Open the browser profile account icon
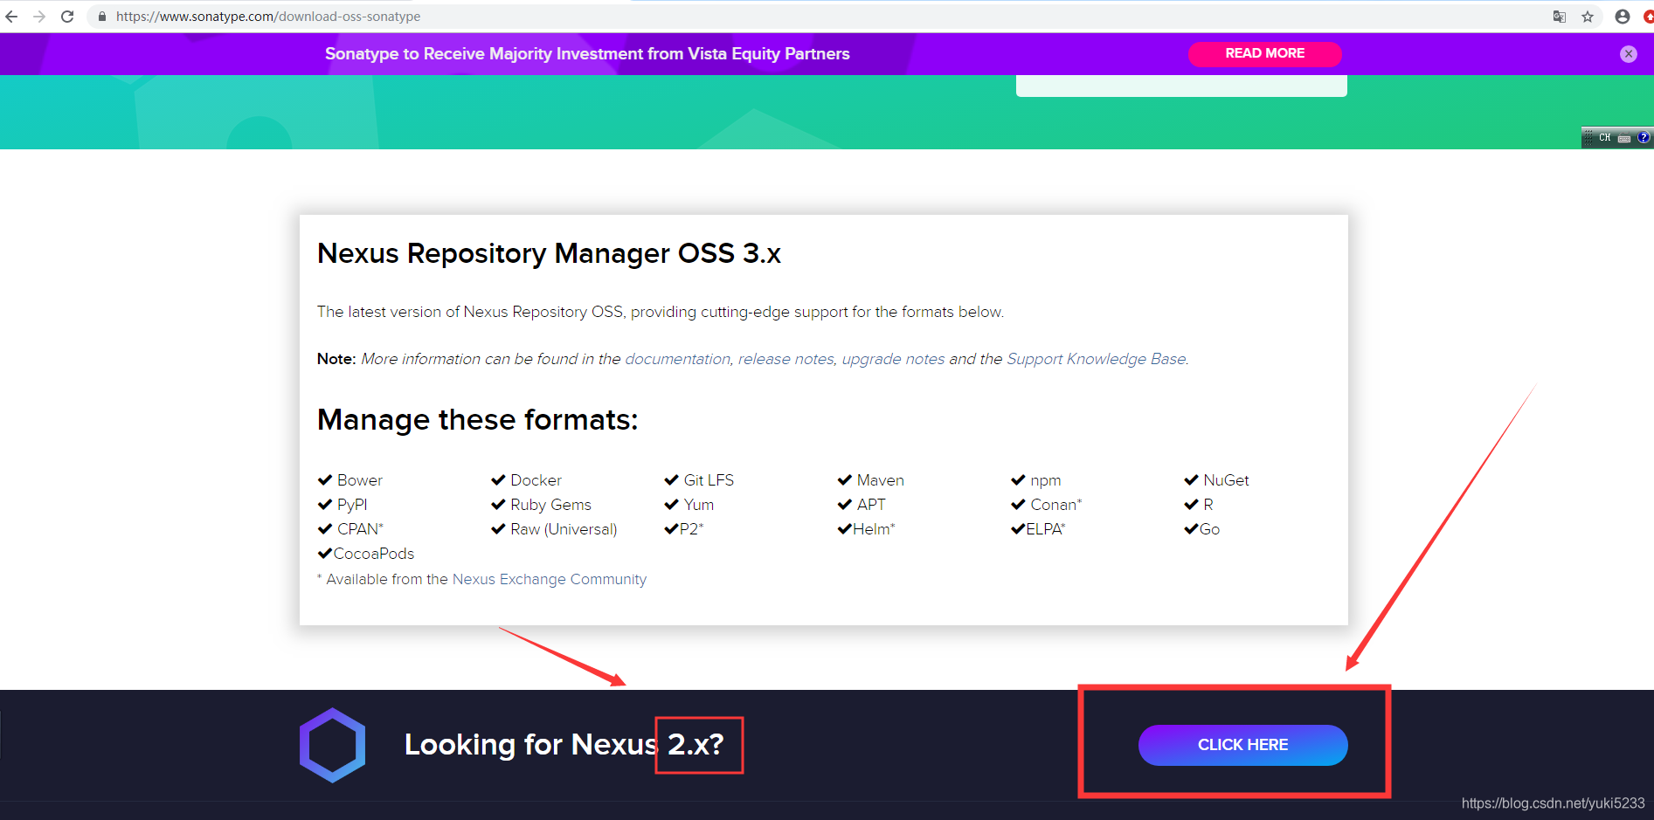The image size is (1654, 820). coord(1623,17)
